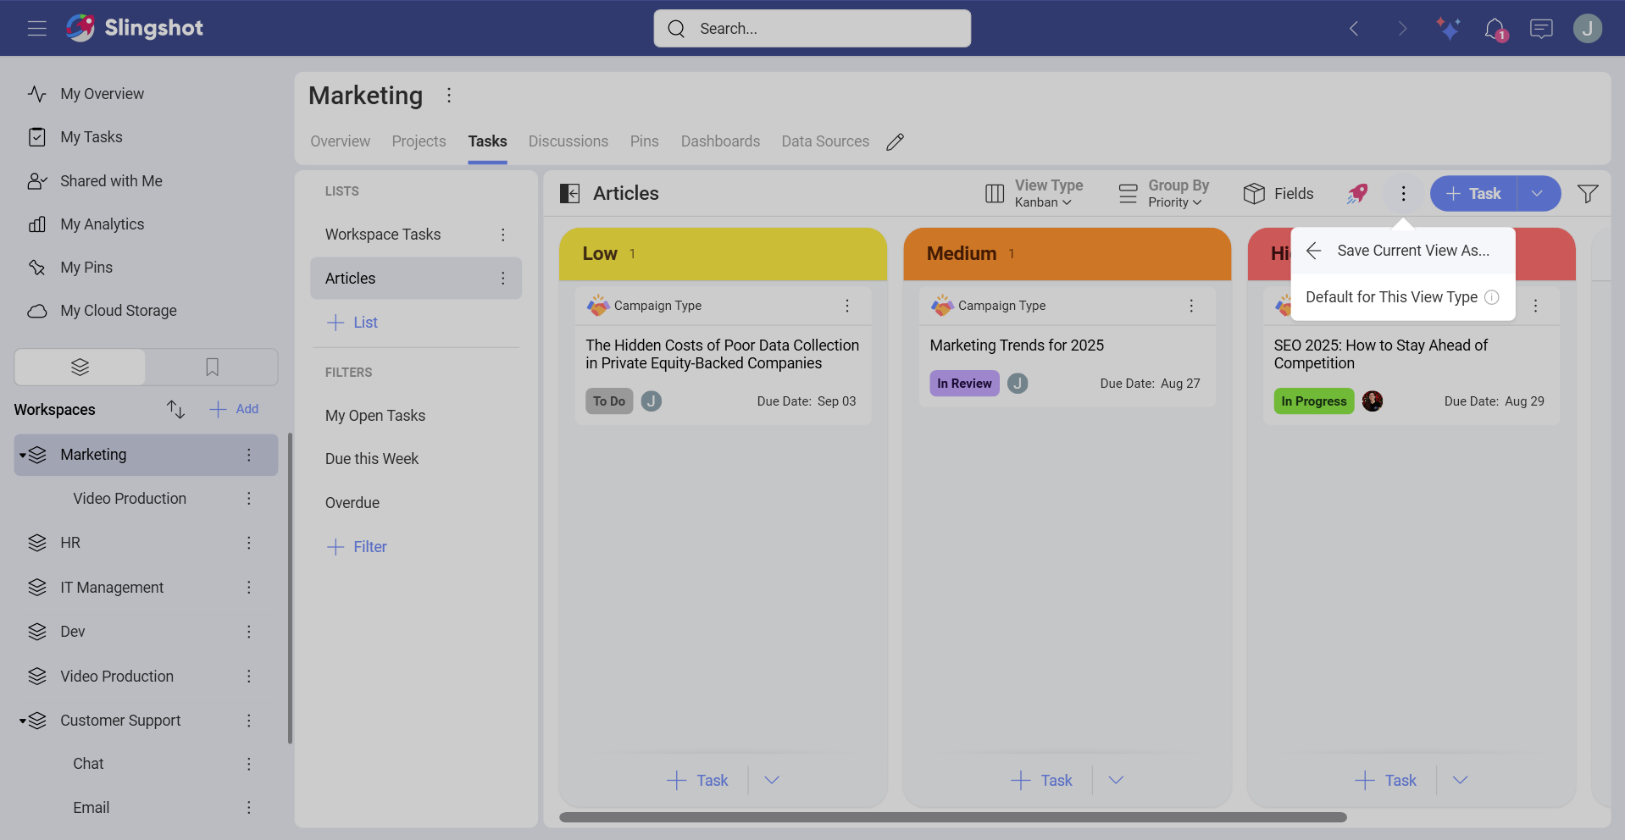Open the hamburger menu icon
This screenshot has width=1625, height=840.
36,28
